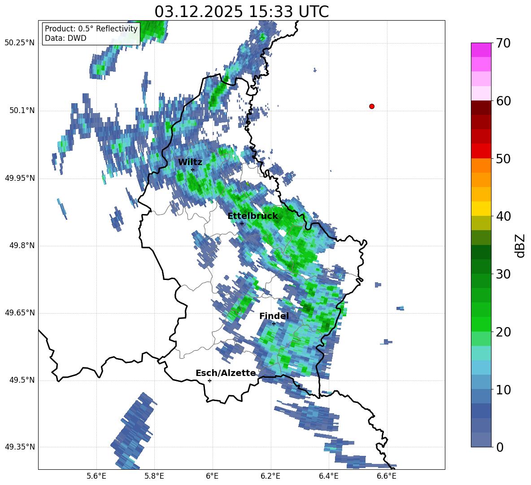This screenshot has height=485, width=531.
Task: Click the Esch/Alzette city label
Action: [x=226, y=373]
